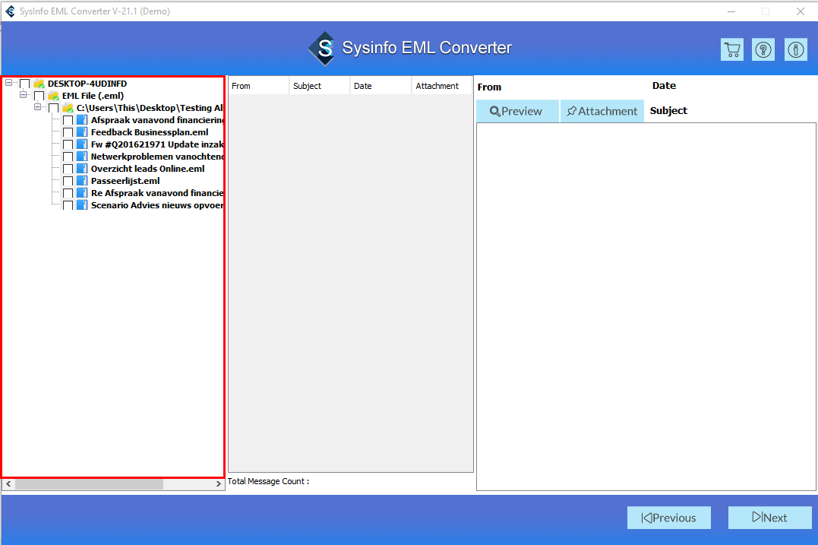Go back with the Previous button
The width and height of the screenshot is (818, 545).
coord(669,518)
